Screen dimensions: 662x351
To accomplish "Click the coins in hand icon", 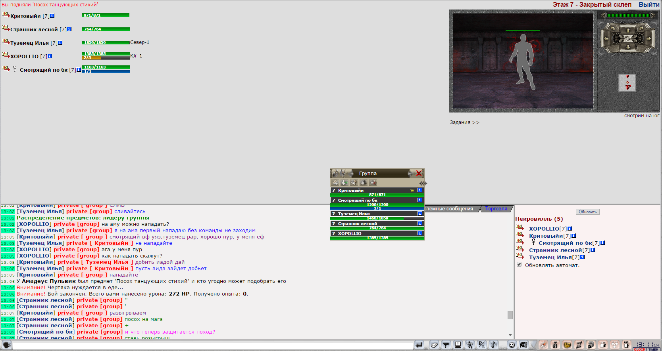I will tap(591, 345).
